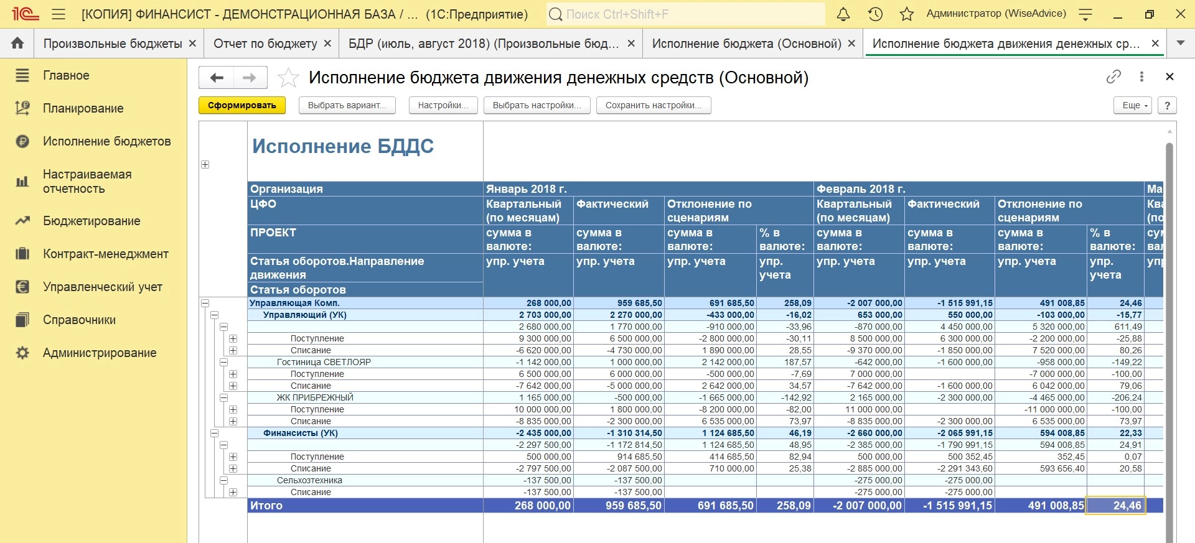Navigate back with the left arrow
The width and height of the screenshot is (1195, 543).
(x=217, y=78)
